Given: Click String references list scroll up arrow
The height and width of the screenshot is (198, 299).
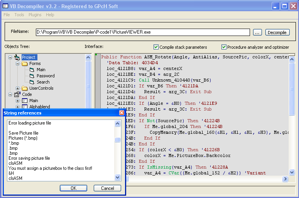Looking at the screenshot, I should (117, 124).
